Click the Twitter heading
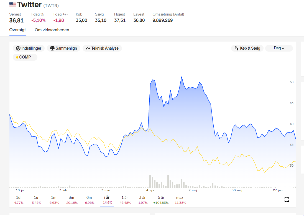Viewport: 304px width, 216px height. point(29,5)
